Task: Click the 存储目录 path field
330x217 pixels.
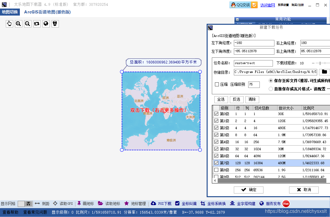Action: 275,72
